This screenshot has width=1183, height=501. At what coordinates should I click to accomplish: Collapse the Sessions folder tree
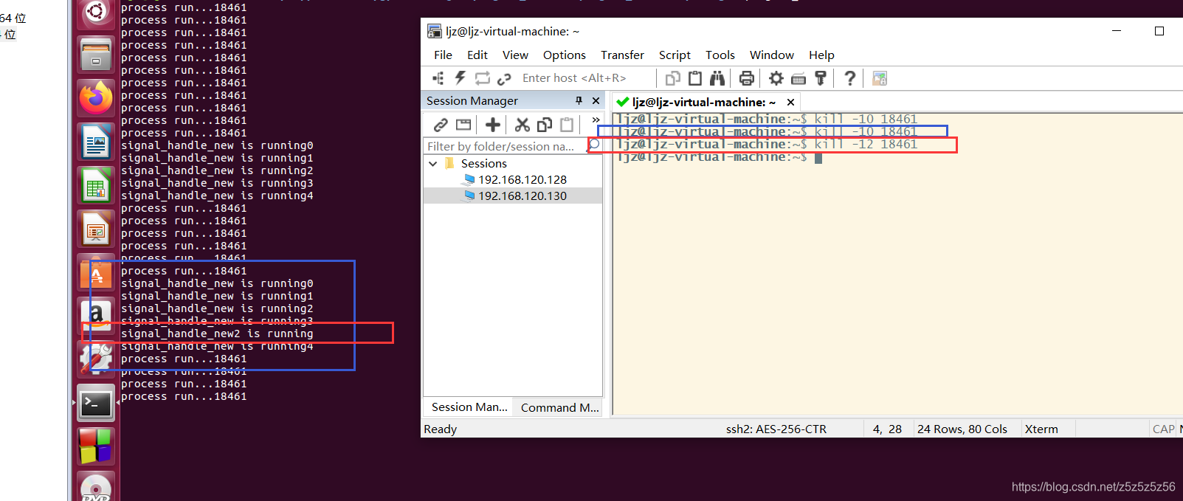tap(433, 164)
